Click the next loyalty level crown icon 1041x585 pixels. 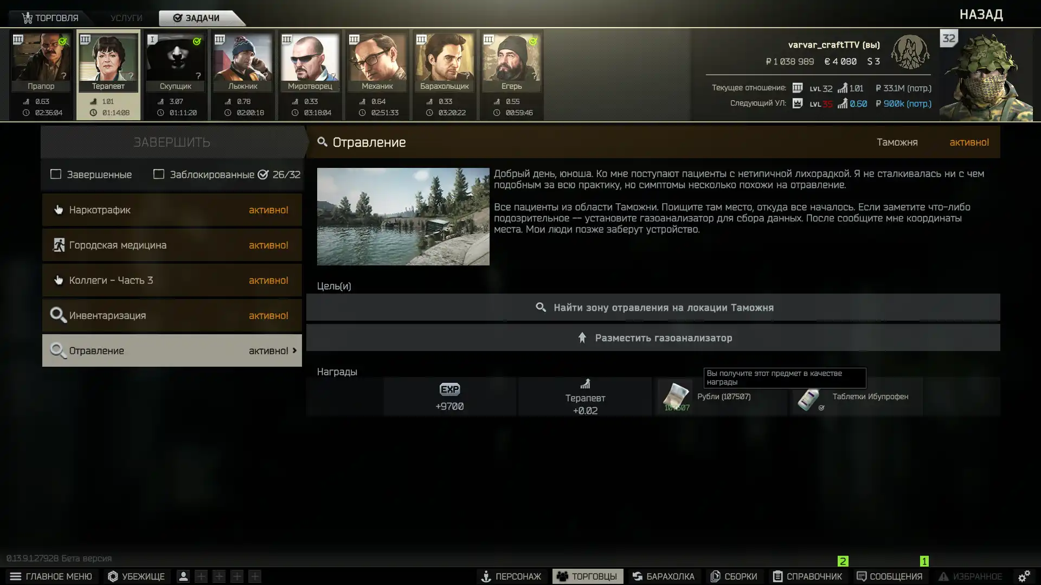797,103
